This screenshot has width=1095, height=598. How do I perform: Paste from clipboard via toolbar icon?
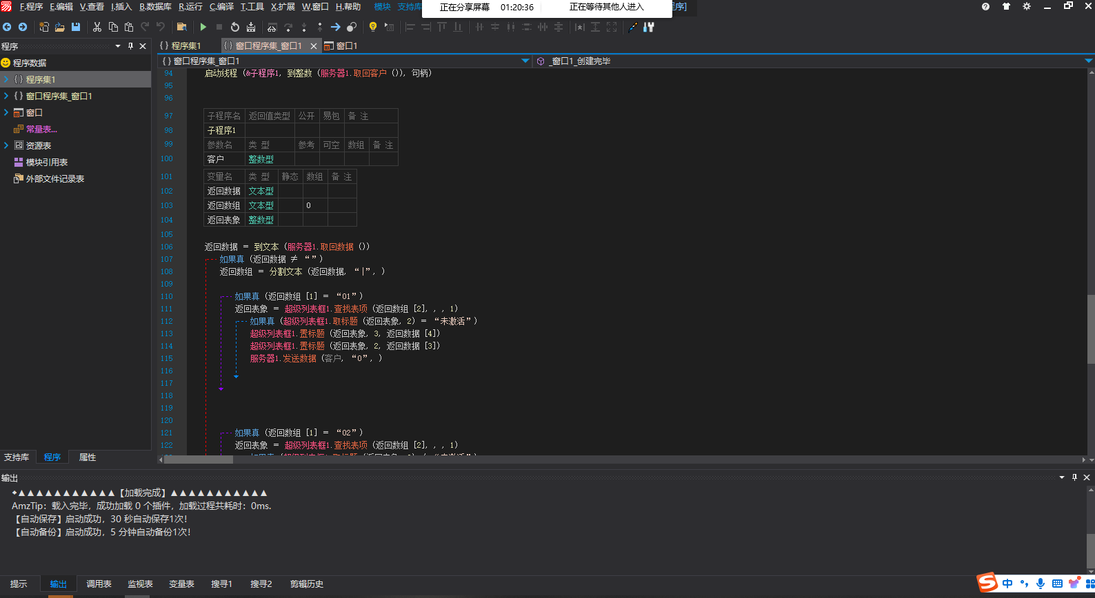pyautogui.click(x=129, y=27)
